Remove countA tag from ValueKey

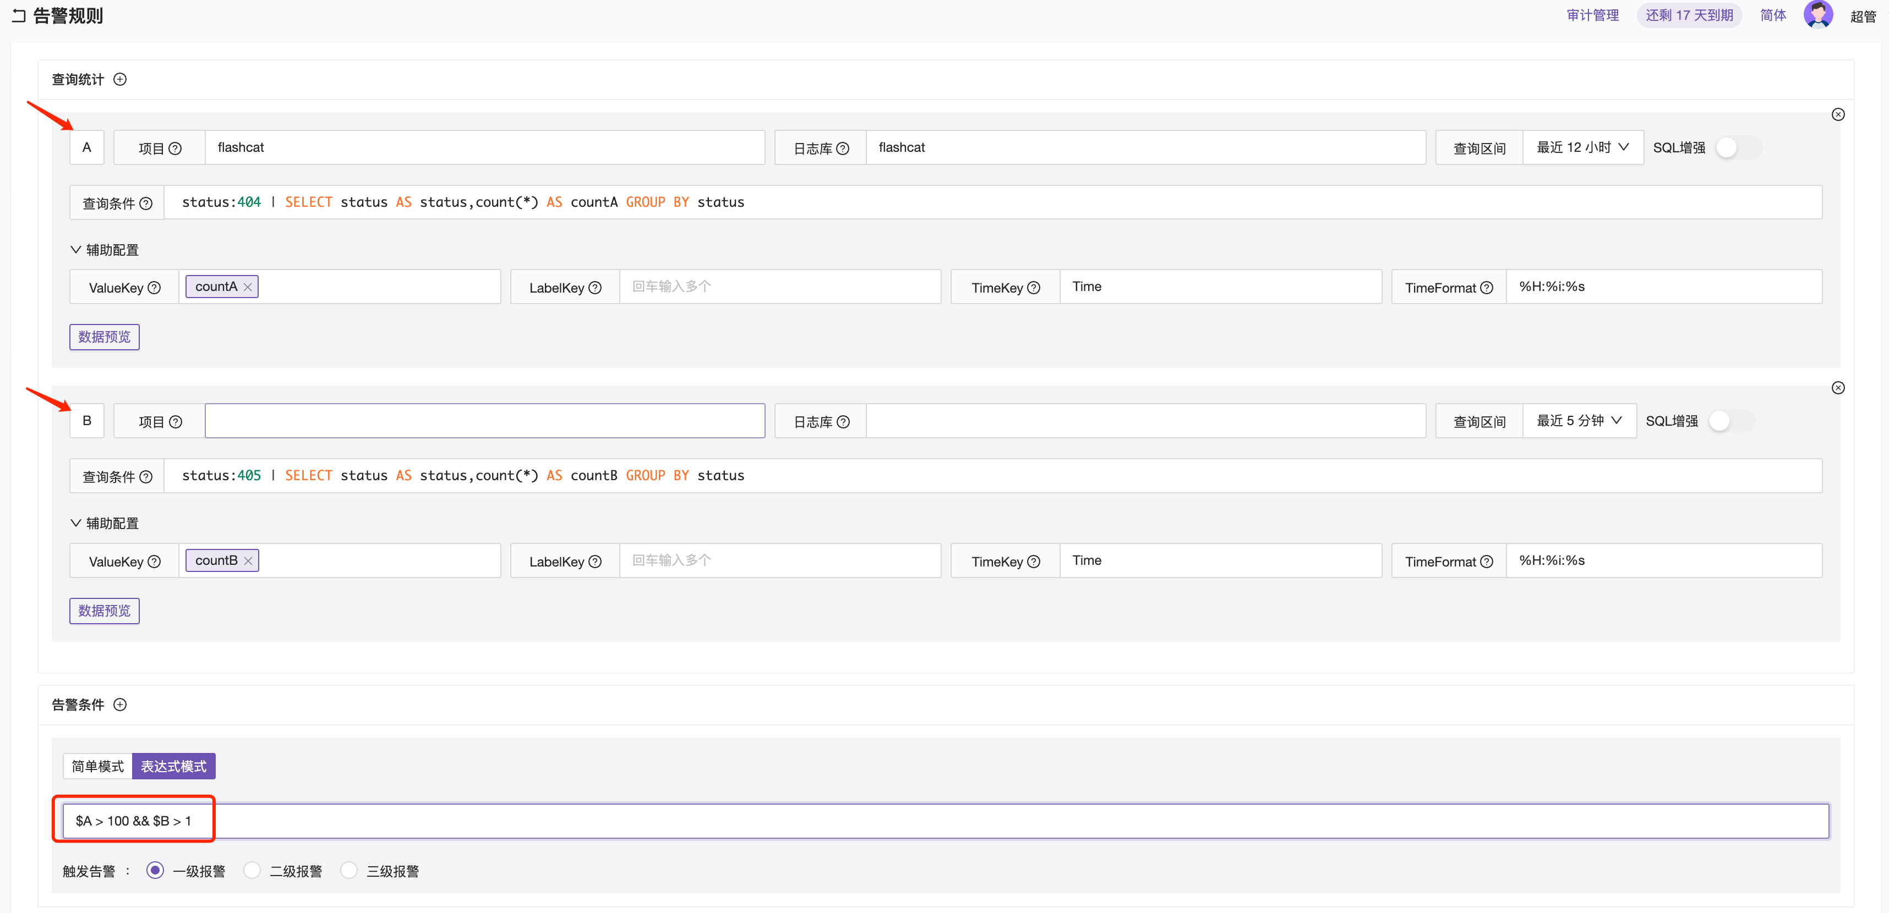pos(248,287)
